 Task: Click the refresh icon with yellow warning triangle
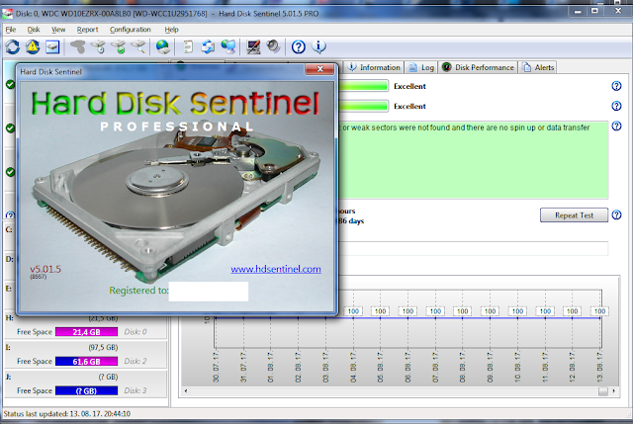(x=33, y=47)
